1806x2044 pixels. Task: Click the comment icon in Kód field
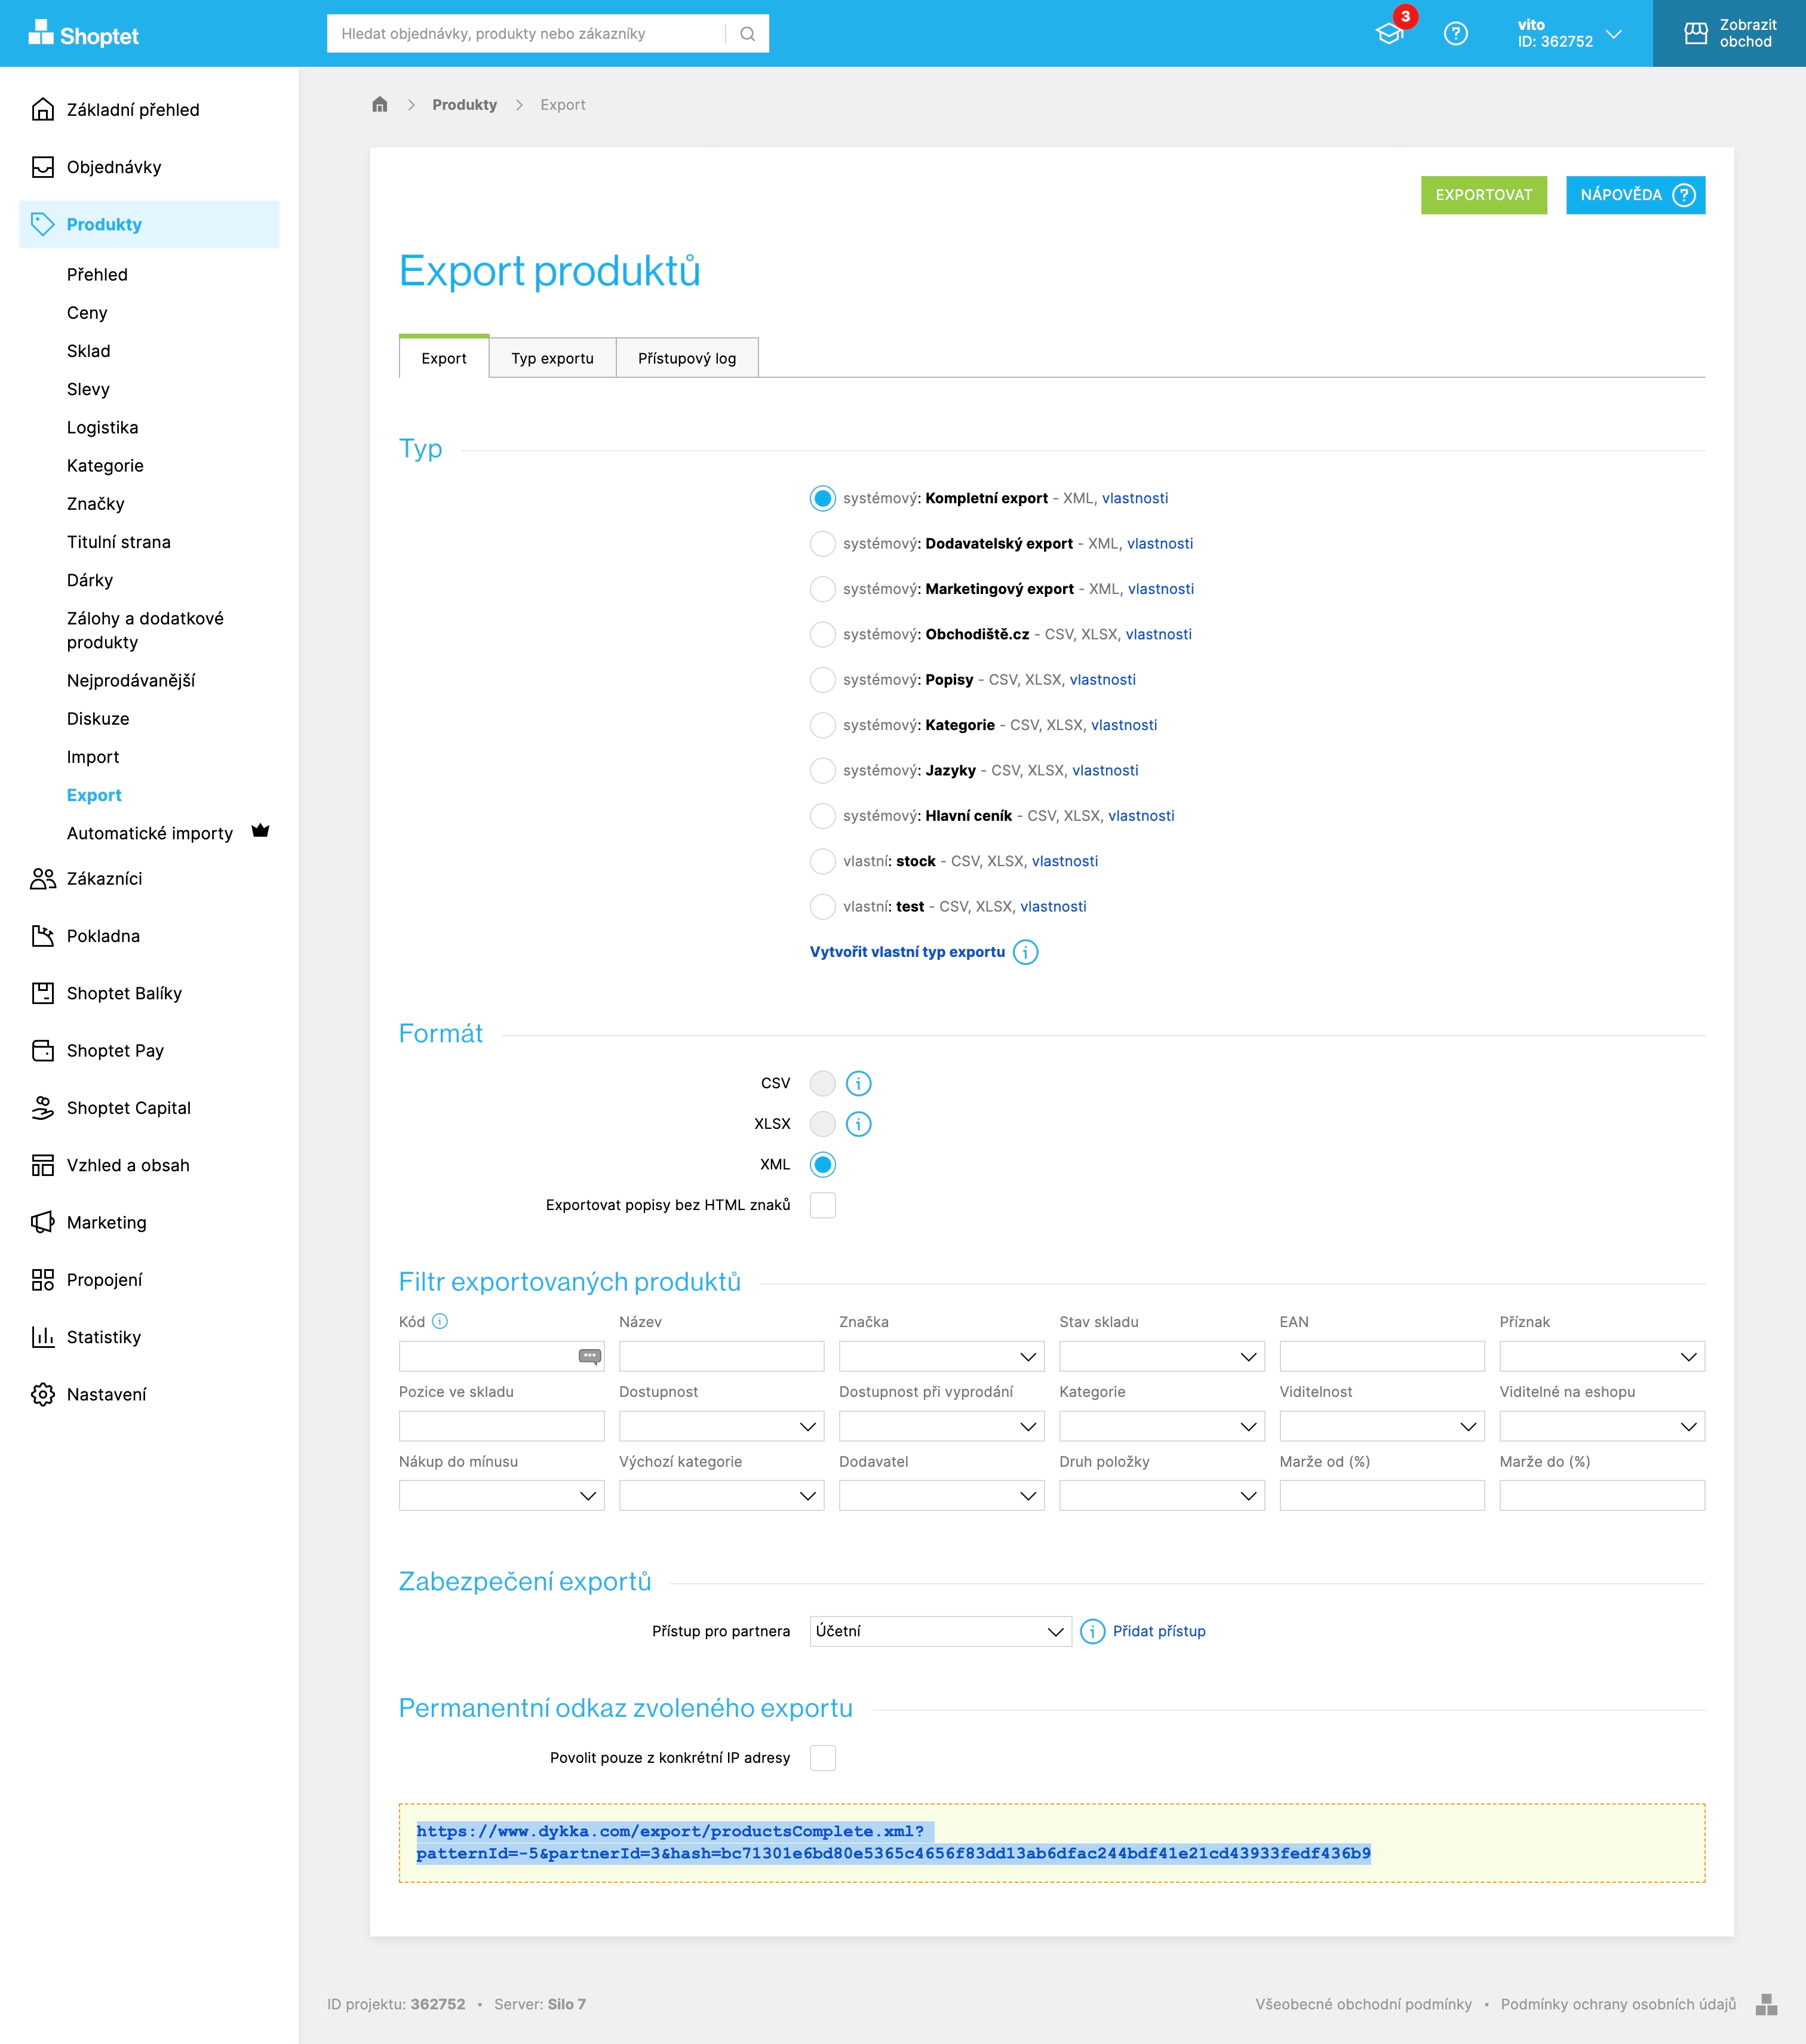pos(589,1356)
